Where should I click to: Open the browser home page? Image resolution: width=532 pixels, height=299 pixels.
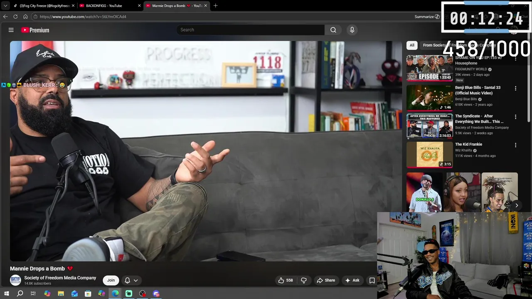(25, 17)
